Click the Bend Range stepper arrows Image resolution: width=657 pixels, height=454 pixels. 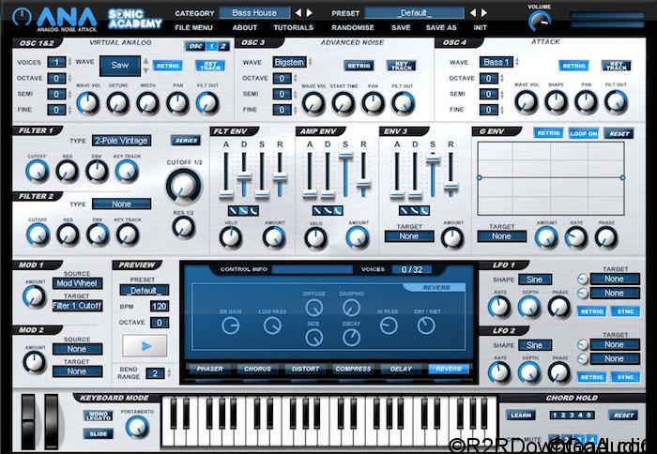169,372
